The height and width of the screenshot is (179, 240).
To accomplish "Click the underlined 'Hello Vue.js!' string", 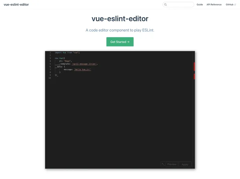I will pos(82,70).
